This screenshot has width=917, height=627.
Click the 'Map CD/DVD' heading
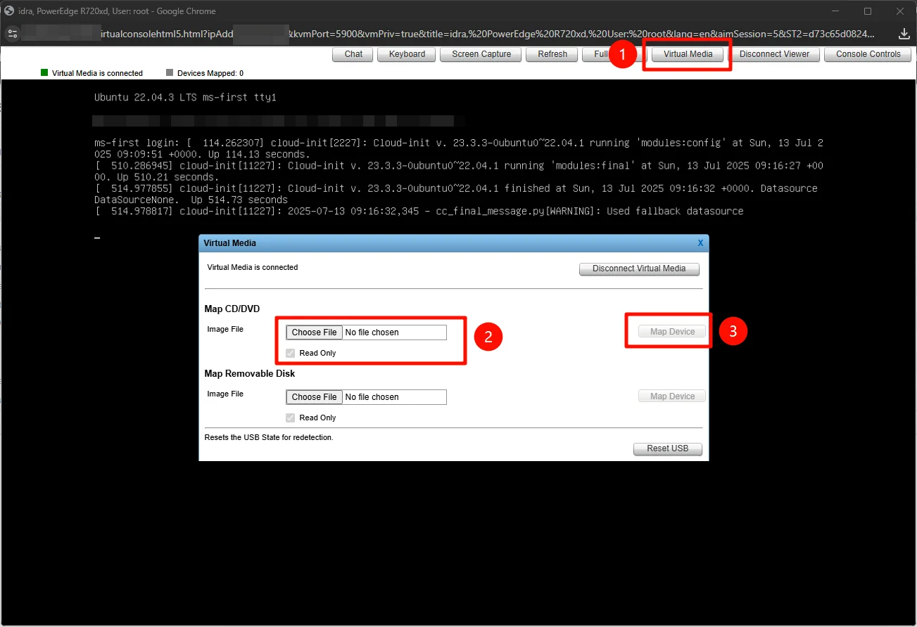232,309
